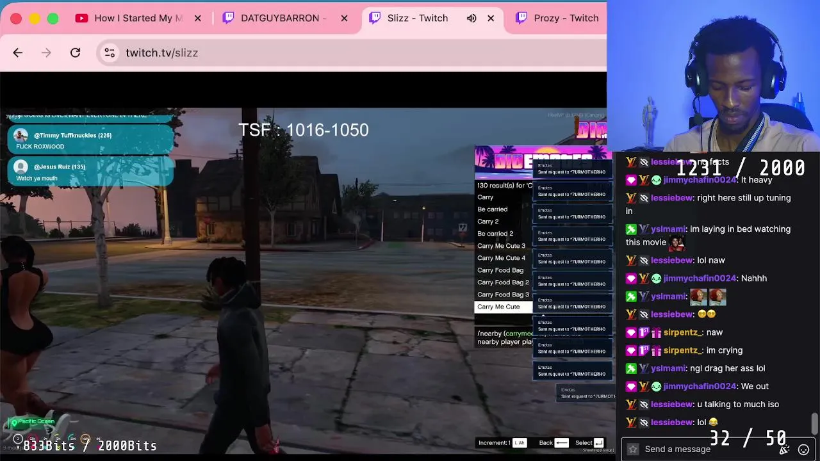Click the '833Bits / 2000Bits' goal text
The width and height of the screenshot is (820, 461).
[x=90, y=446]
